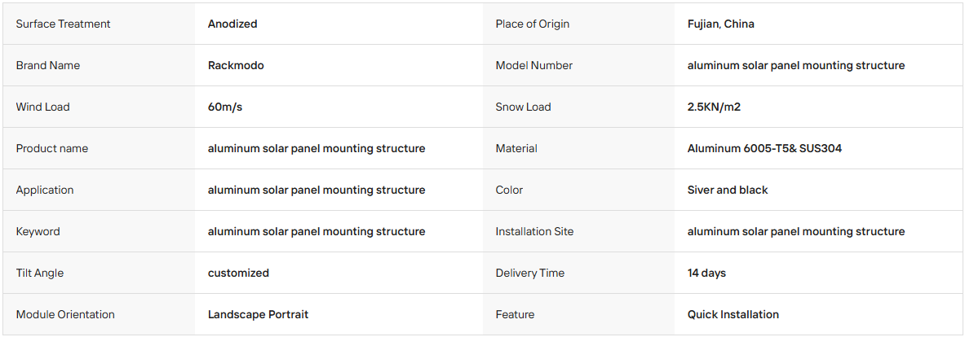Select the Tilt Angle customized value
The height and width of the screenshot is (337, 965).
(238, 274)
